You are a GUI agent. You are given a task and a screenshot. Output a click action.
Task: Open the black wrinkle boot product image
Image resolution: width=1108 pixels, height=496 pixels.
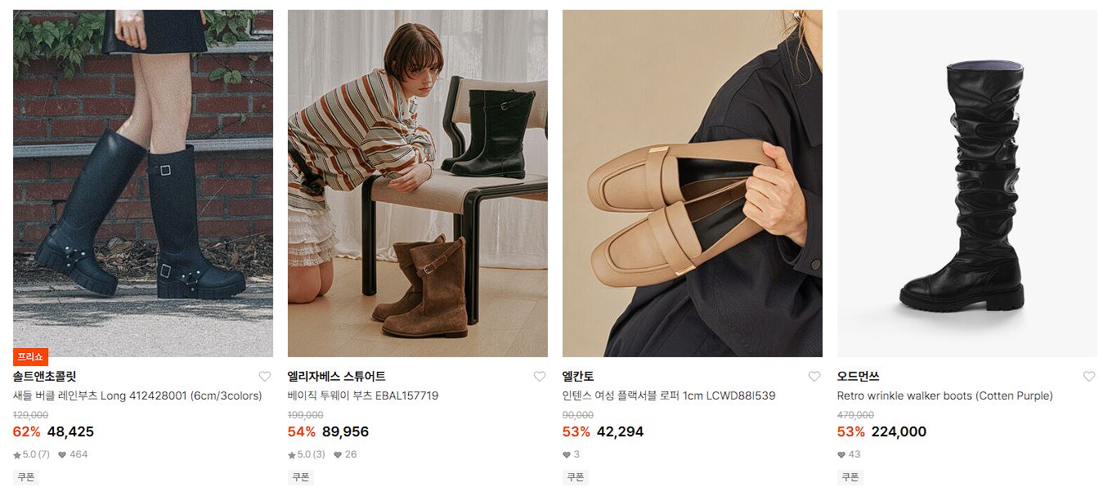(x=967, y=183)
